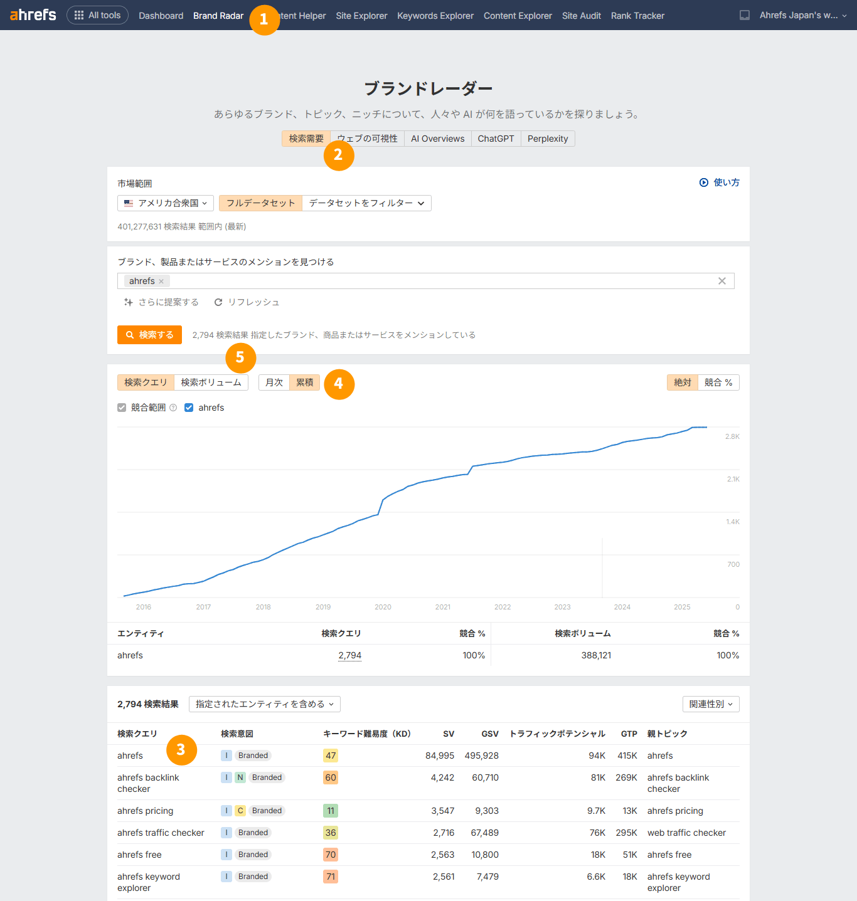Open Site Explorer from the top navigation
Screen dimensions: 857x901
[x=361, y=15]
